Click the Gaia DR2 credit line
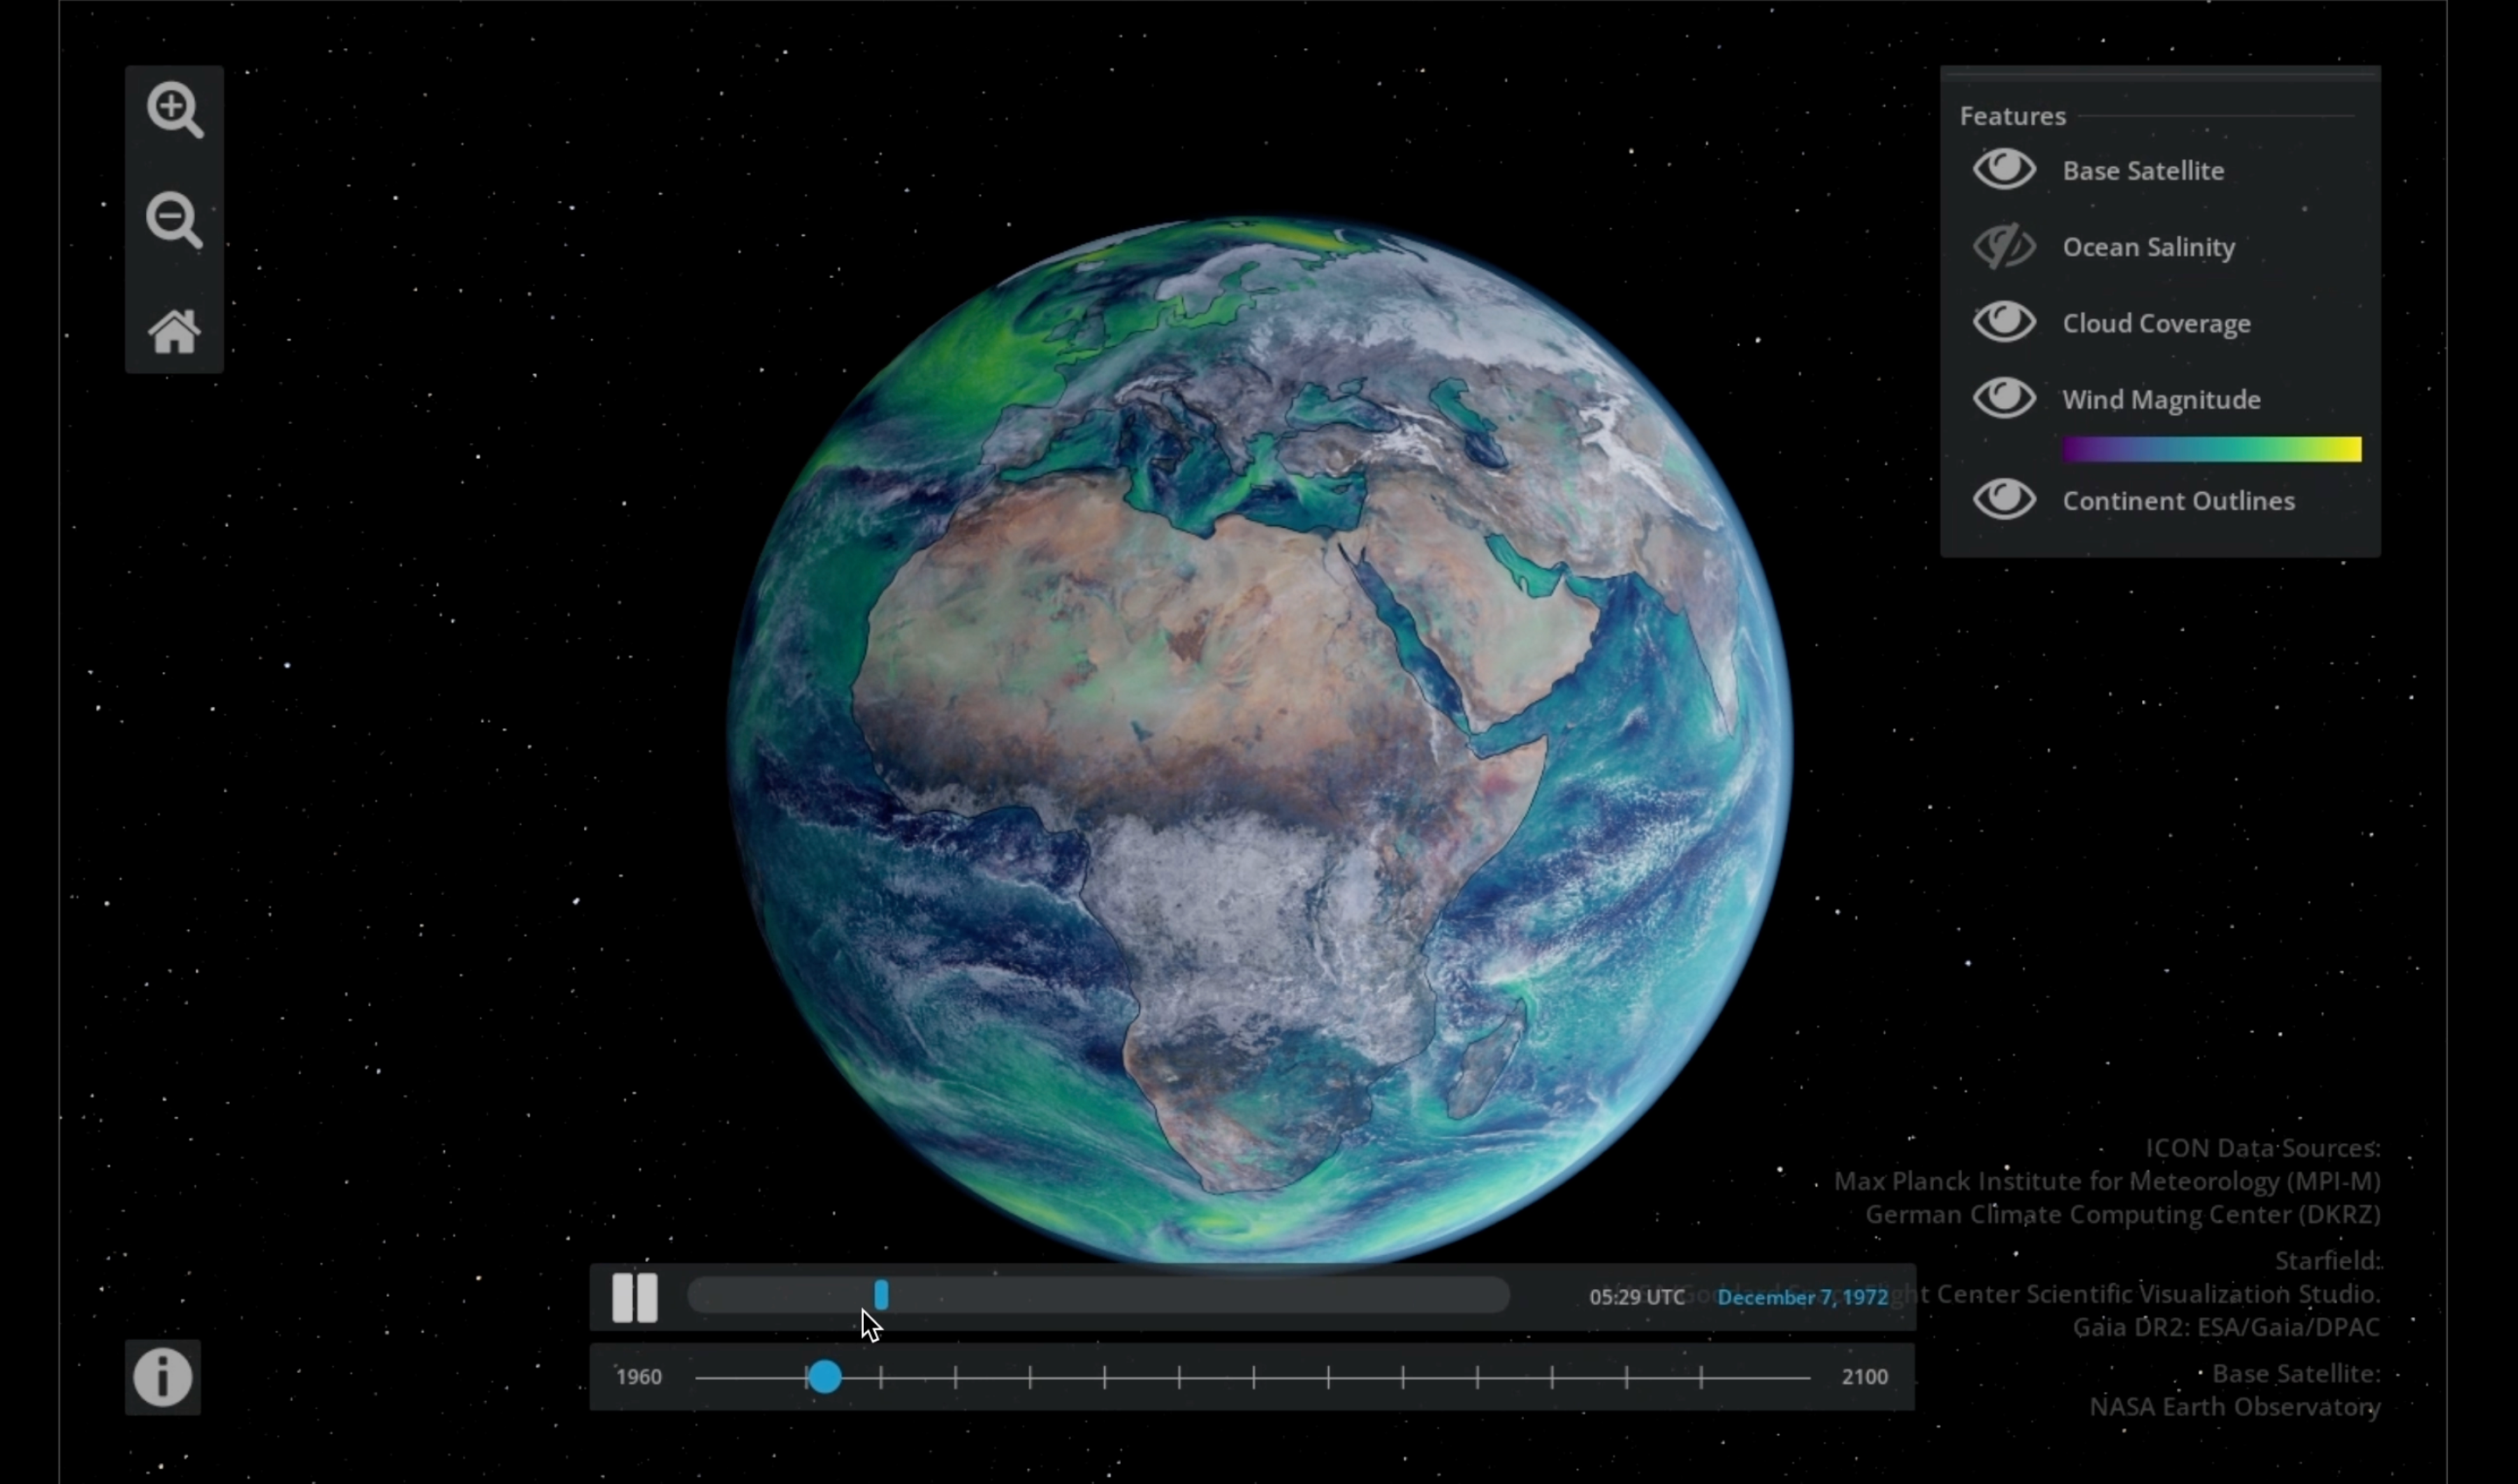 tap(2226, 1327)
